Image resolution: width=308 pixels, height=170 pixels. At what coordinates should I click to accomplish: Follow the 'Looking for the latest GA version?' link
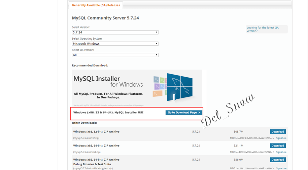coord(263,29)
